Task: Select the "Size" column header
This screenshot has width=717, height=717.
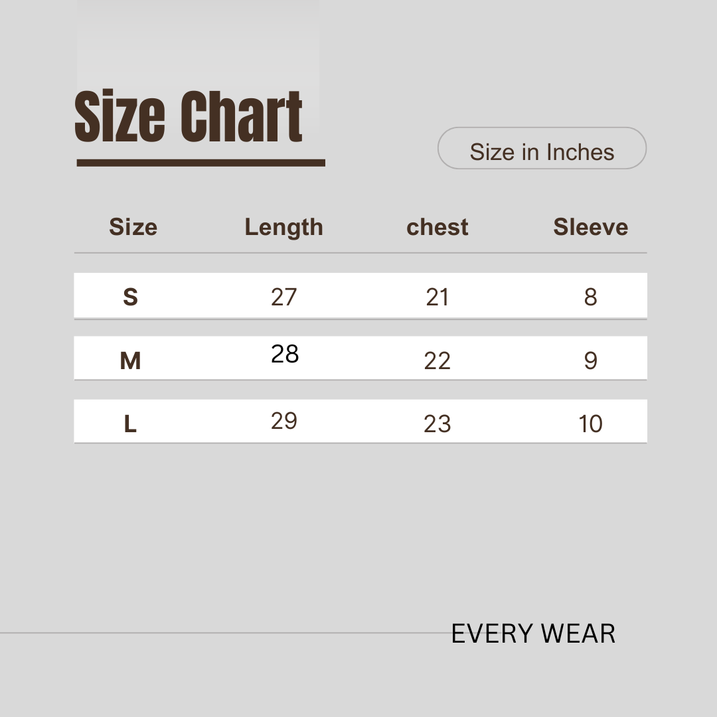Action: pos(133,227)
